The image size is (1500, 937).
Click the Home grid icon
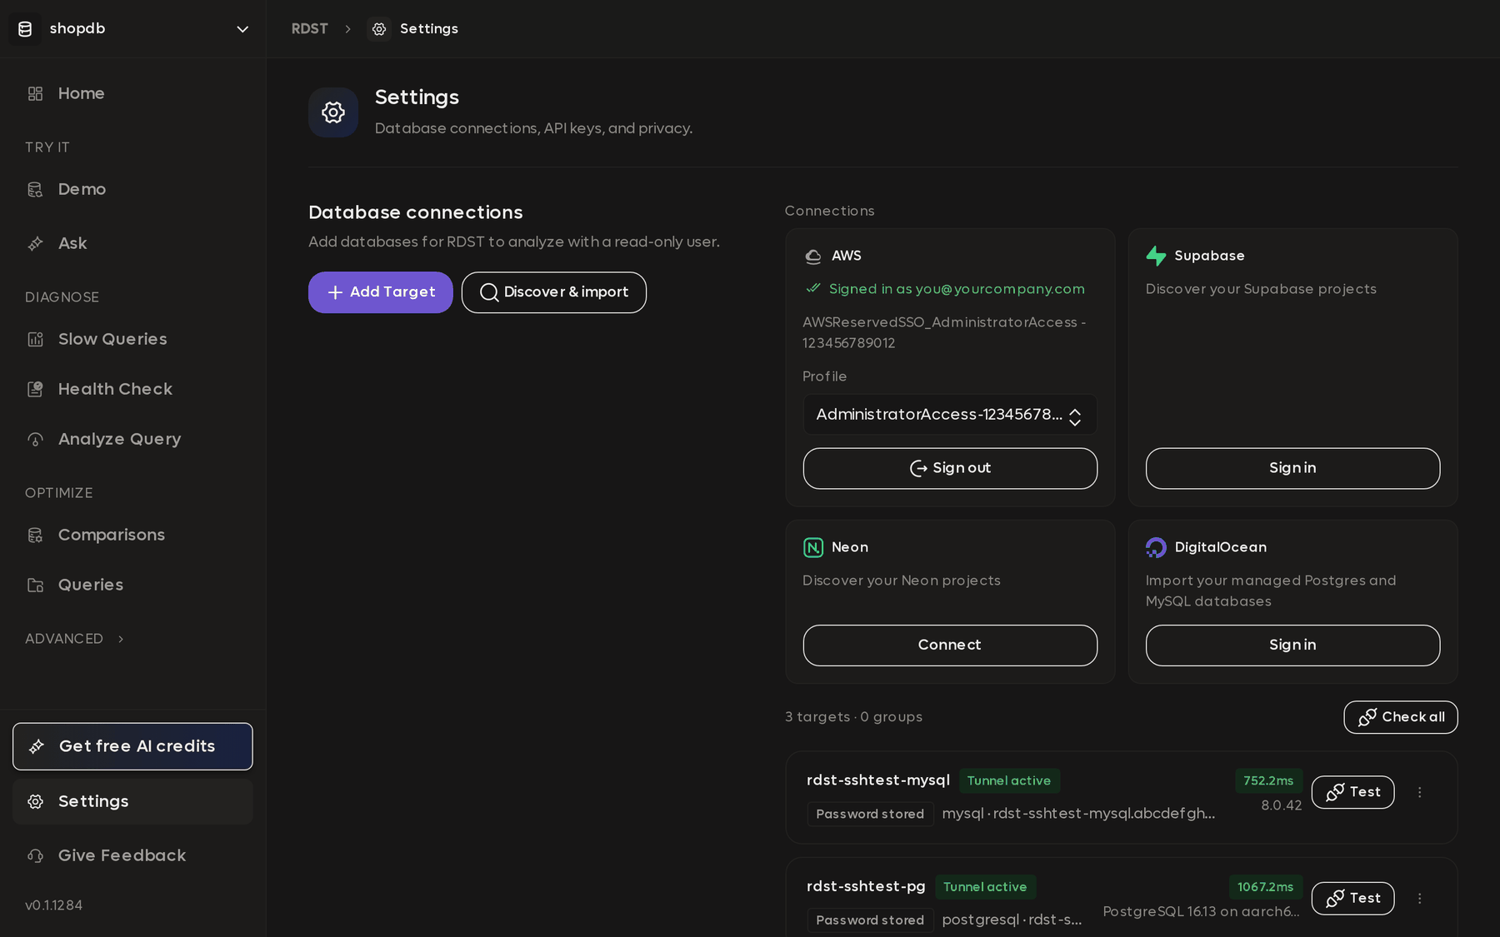(x=35, y=93)
